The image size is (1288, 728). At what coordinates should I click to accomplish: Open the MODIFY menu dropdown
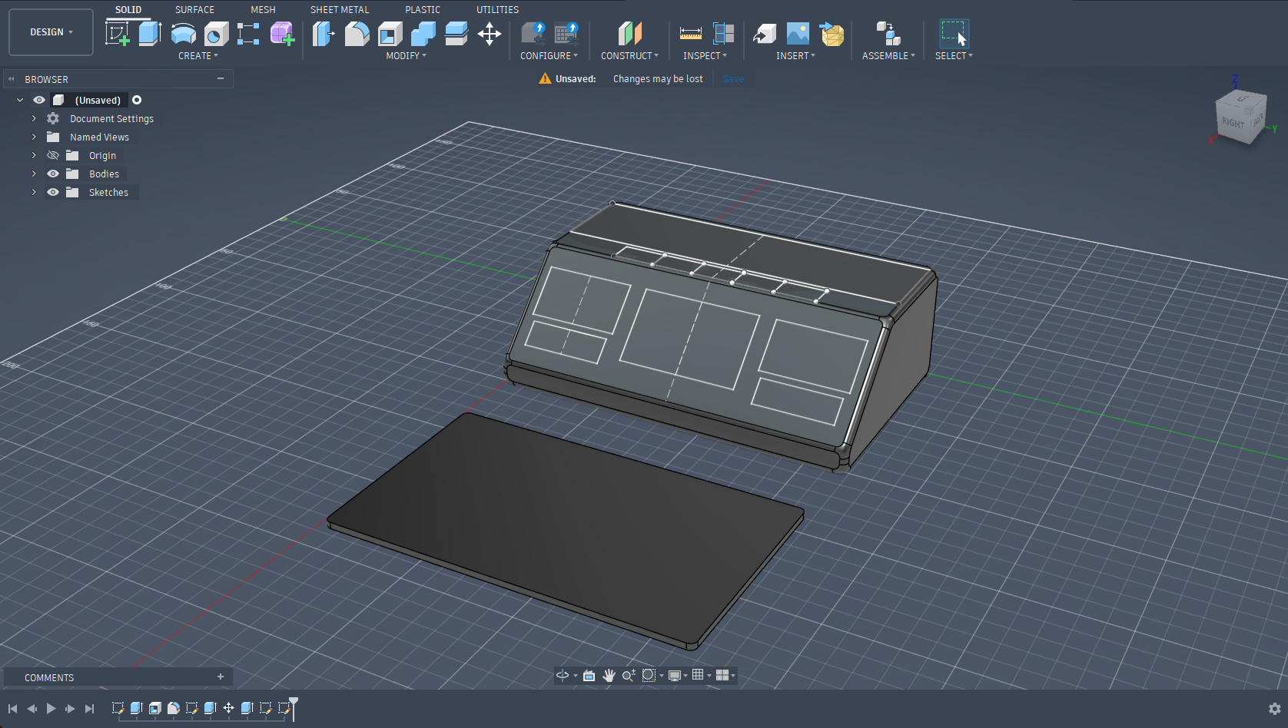tap(406, 56)
